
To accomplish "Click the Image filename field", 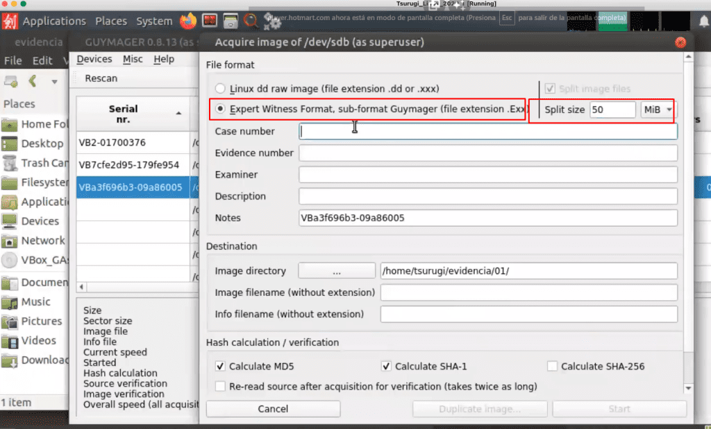I will (x=529, y=292).
